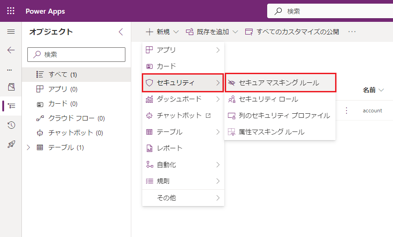Open the solution overview icon in left rail
The width and height of the screenshot is (393, 237).
click(11, 86)
